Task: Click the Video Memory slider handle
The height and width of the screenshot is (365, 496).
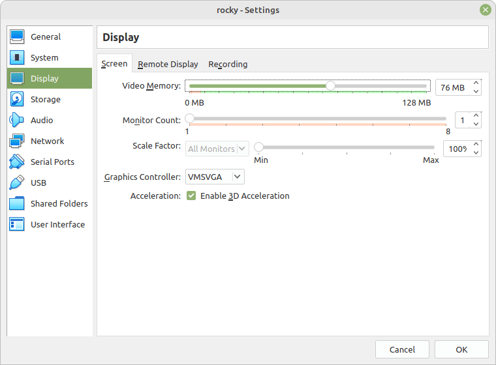Action: pyautogui.click(x=330, y=85)
